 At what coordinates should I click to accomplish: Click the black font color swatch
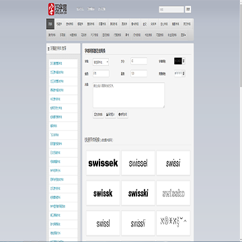click(178, 61)
